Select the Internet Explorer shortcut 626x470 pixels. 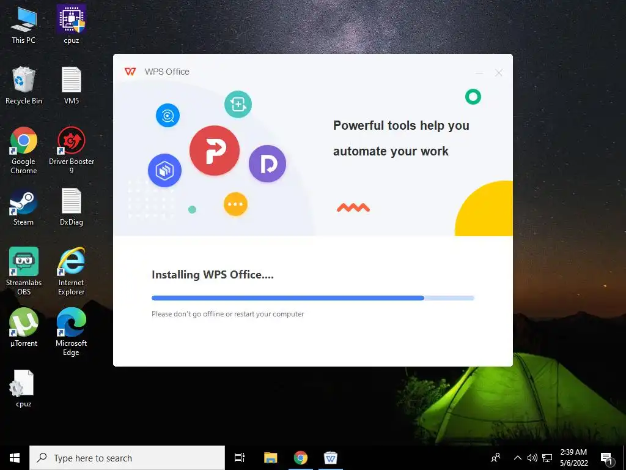pyautogui.click(x=72, y=271)
